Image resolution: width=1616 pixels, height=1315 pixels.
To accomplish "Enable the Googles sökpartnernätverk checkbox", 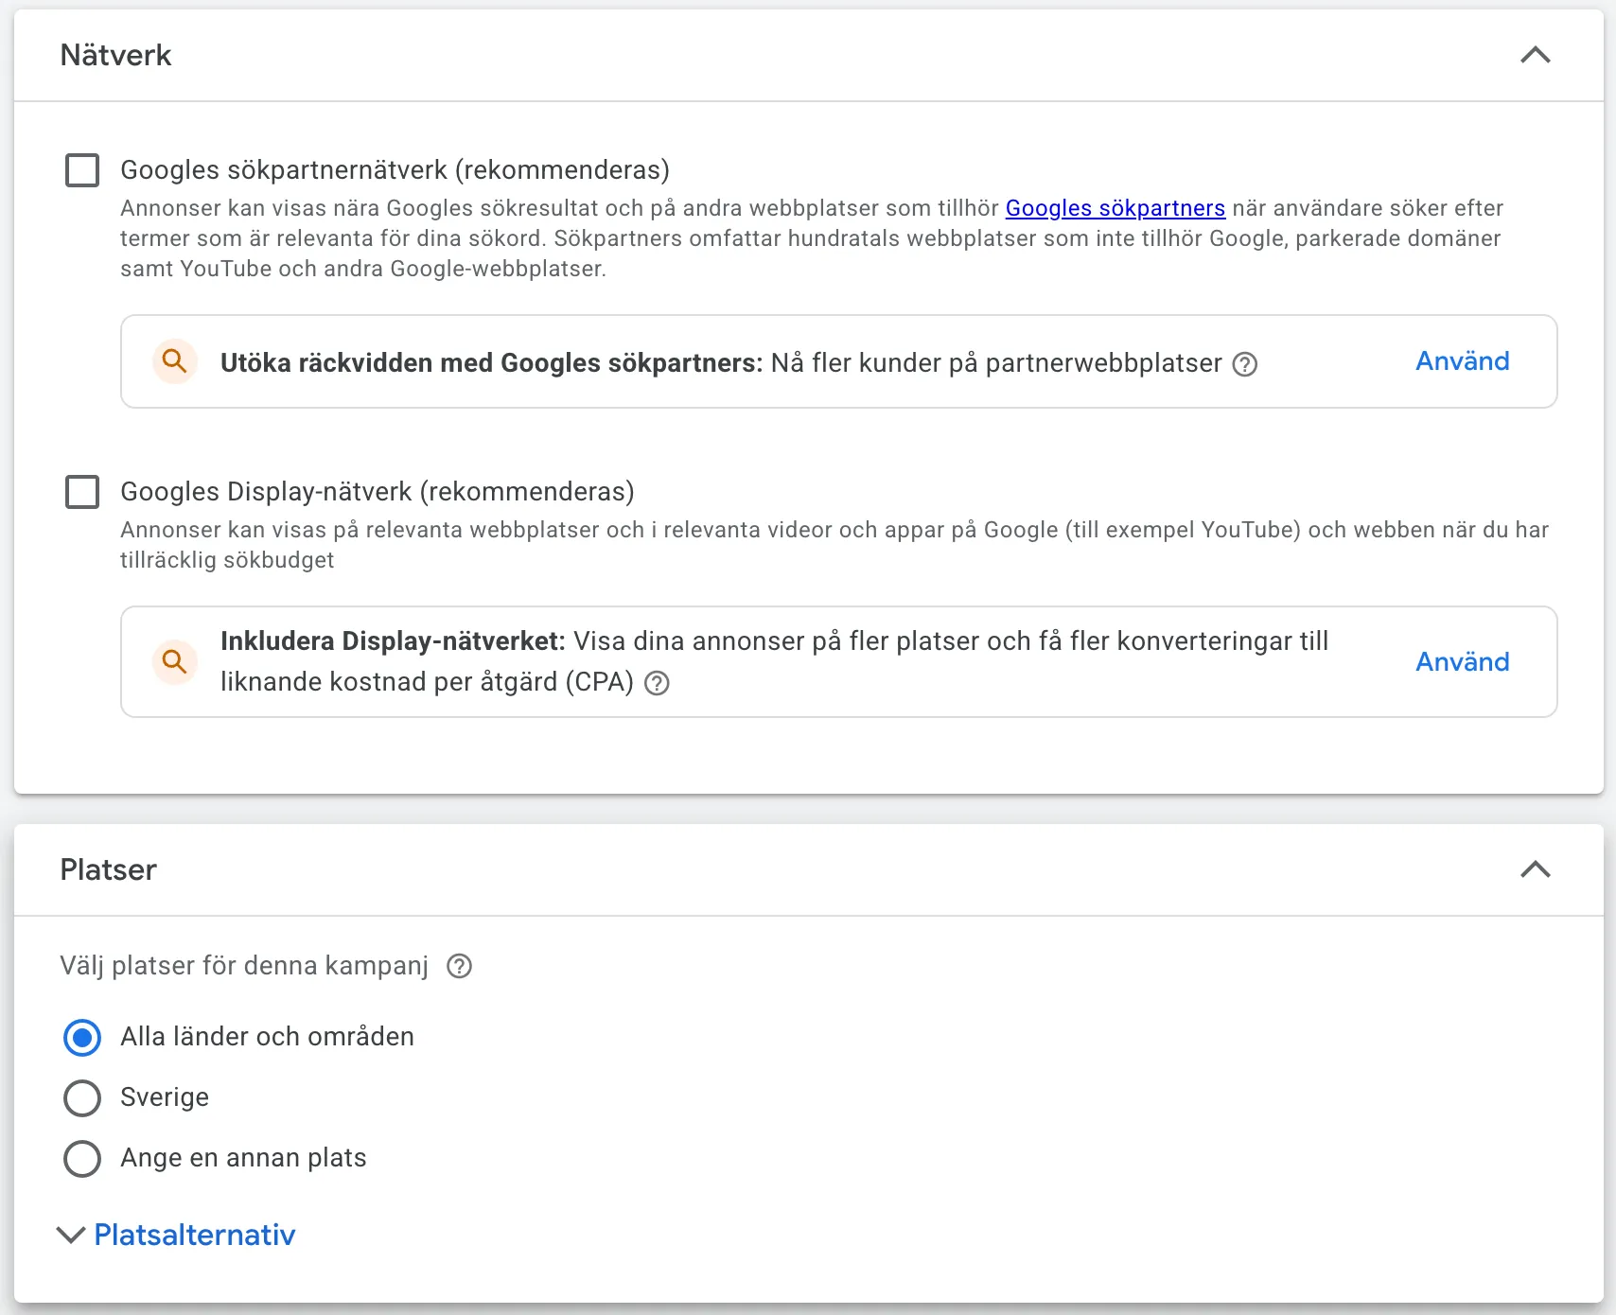I will pos(82,170).
